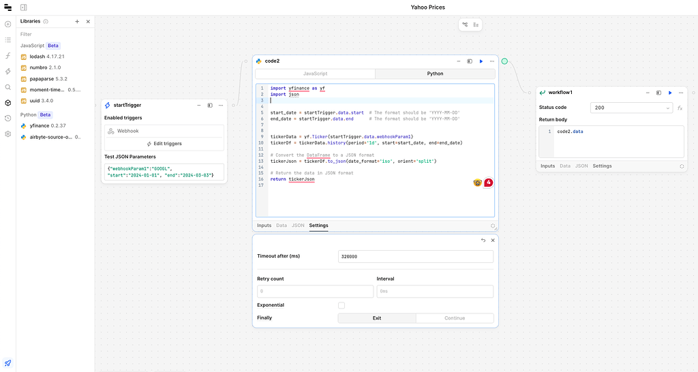
Task: Select the airbyte-source library
Action: coord(50,138)
